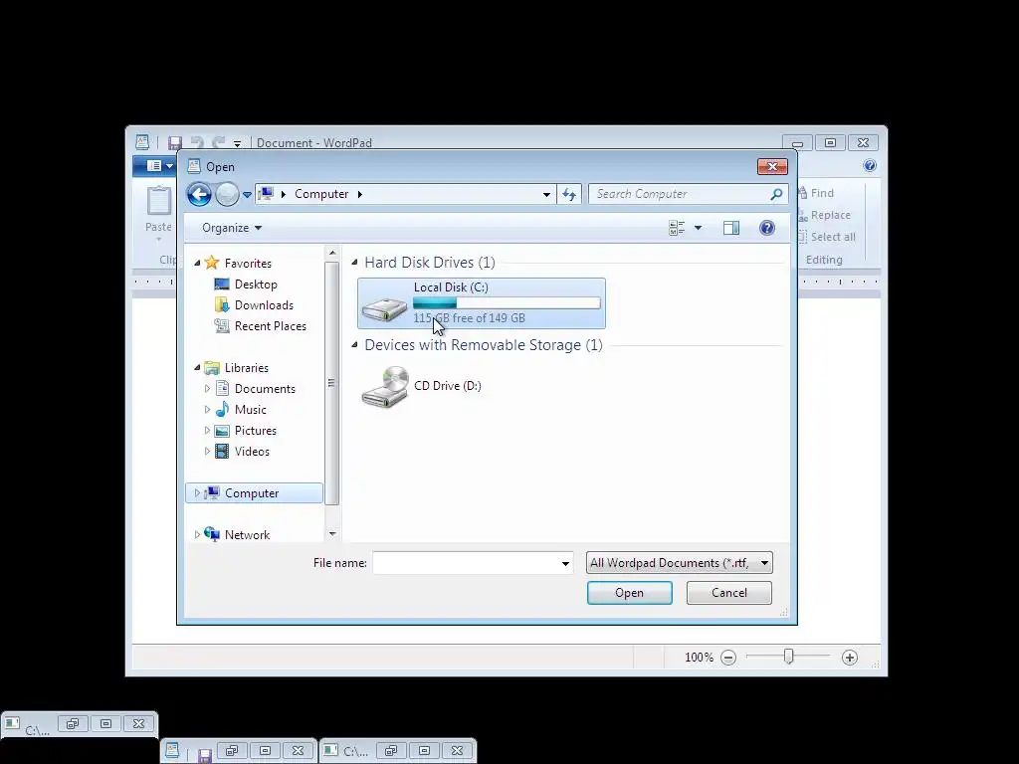Click Replace in WordPad Editing group
Image resolution: width=1019 pixels, height=764 pixels.
click(x=824, y=215)
